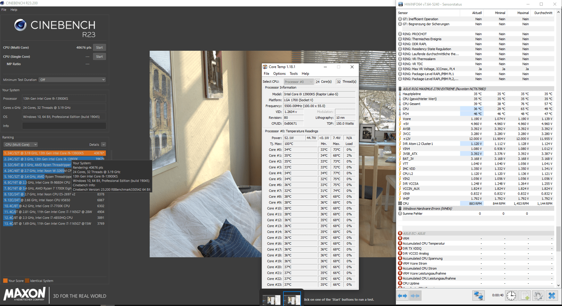Viewport: 562px width, 306px height.
Task: Open Cinebench Help menu
Action: pyautogui.click(x=14, y=10)
